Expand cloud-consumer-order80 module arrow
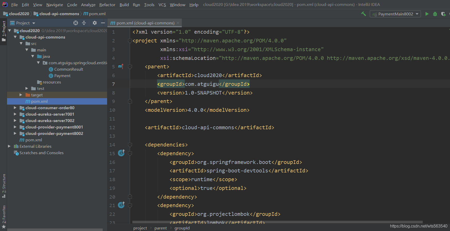The width and height of the screenshot is (450, 231). (x=15, y=108)
